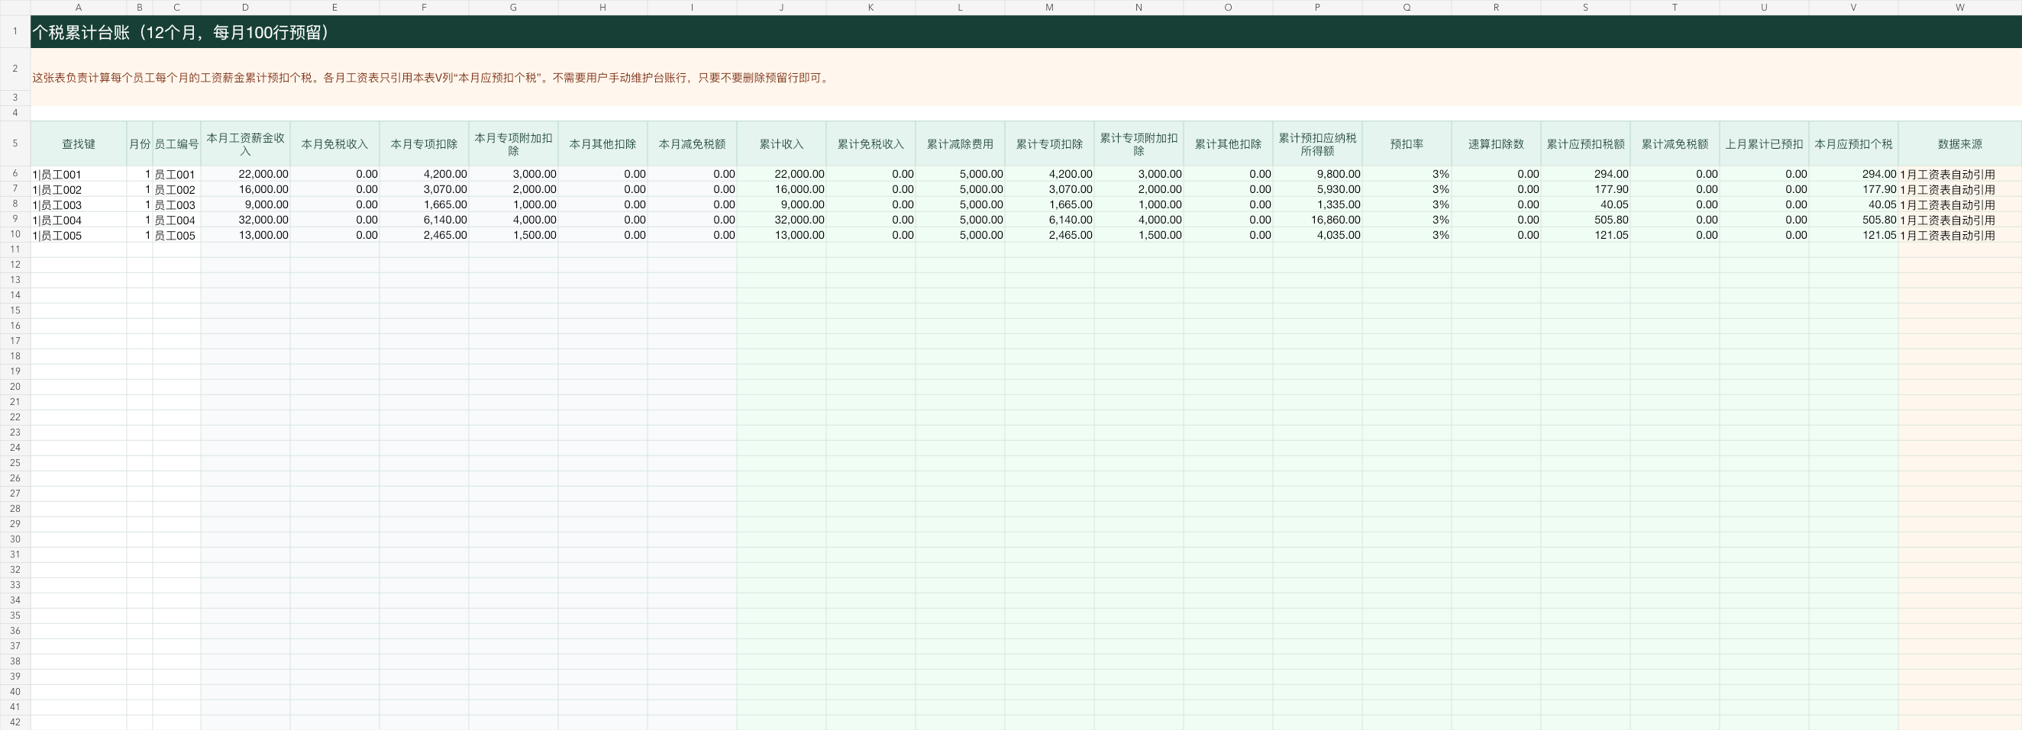The width and height of the screenshot is (2022, 730).
Task: Select column W header
Action: (x=1960, y=7)
